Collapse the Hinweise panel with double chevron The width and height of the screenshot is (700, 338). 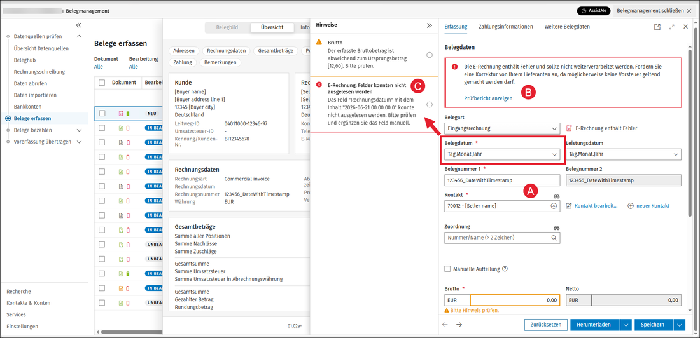[430, 26]
